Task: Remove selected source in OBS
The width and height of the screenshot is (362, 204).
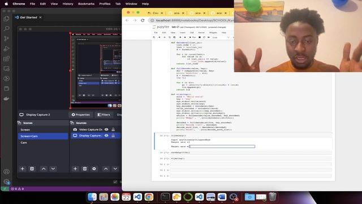Action: [85, 169]
